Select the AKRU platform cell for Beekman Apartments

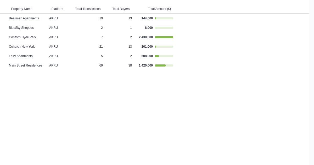pyautogui.click(x=54, y=18)
